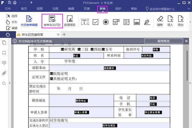Select the combo box dropdown form tool
This screenshot has height=128, width=192.
click(x=116, y=22)
